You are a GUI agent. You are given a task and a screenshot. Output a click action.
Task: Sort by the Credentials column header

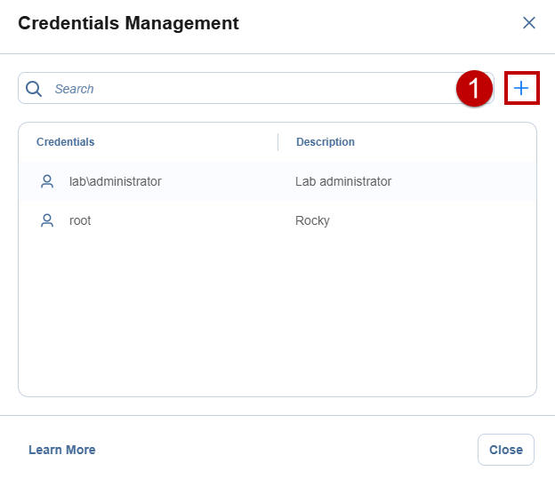[x=66, y=142]
